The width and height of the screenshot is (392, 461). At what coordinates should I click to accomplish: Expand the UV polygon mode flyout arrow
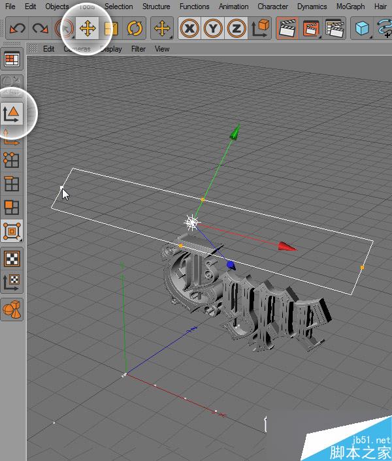coord(21,240)
